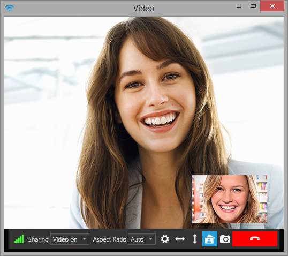Viewport: 288px width, 256px height.
Task: Click the blue Wi-Fi icon in title bar
Action: click(x=10, y=8)
